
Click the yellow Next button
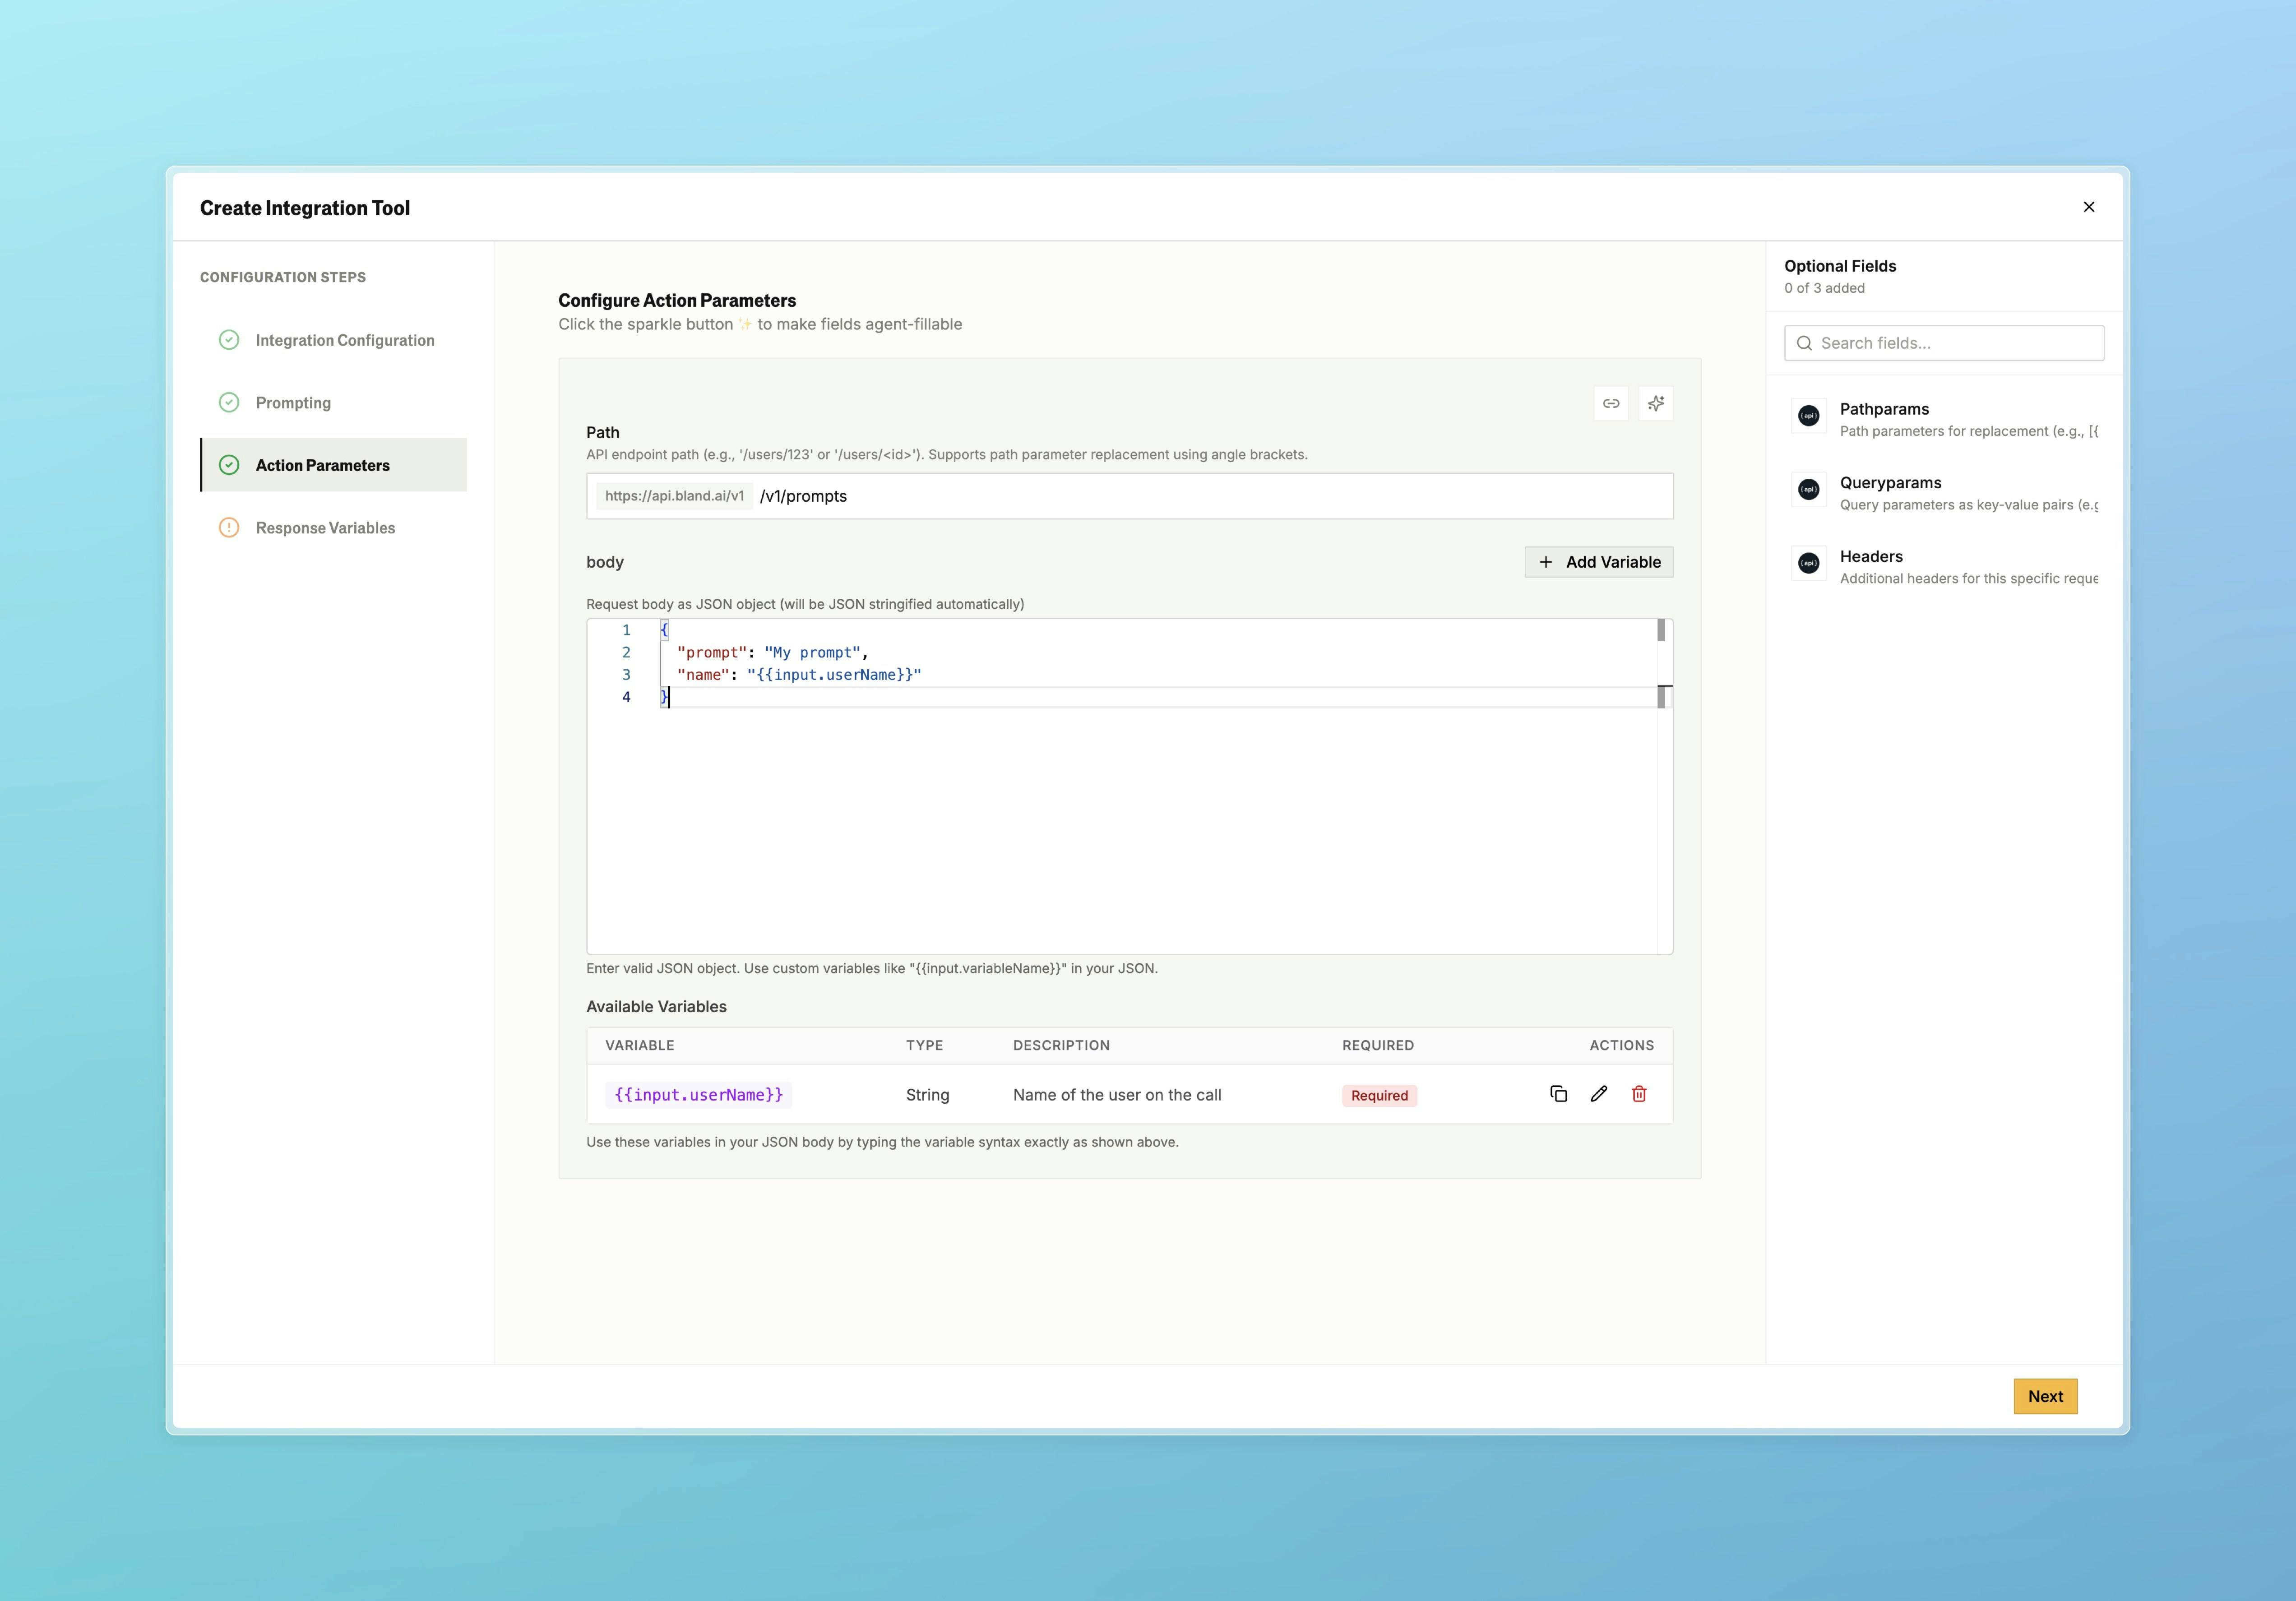(x=2045, y=1396)
